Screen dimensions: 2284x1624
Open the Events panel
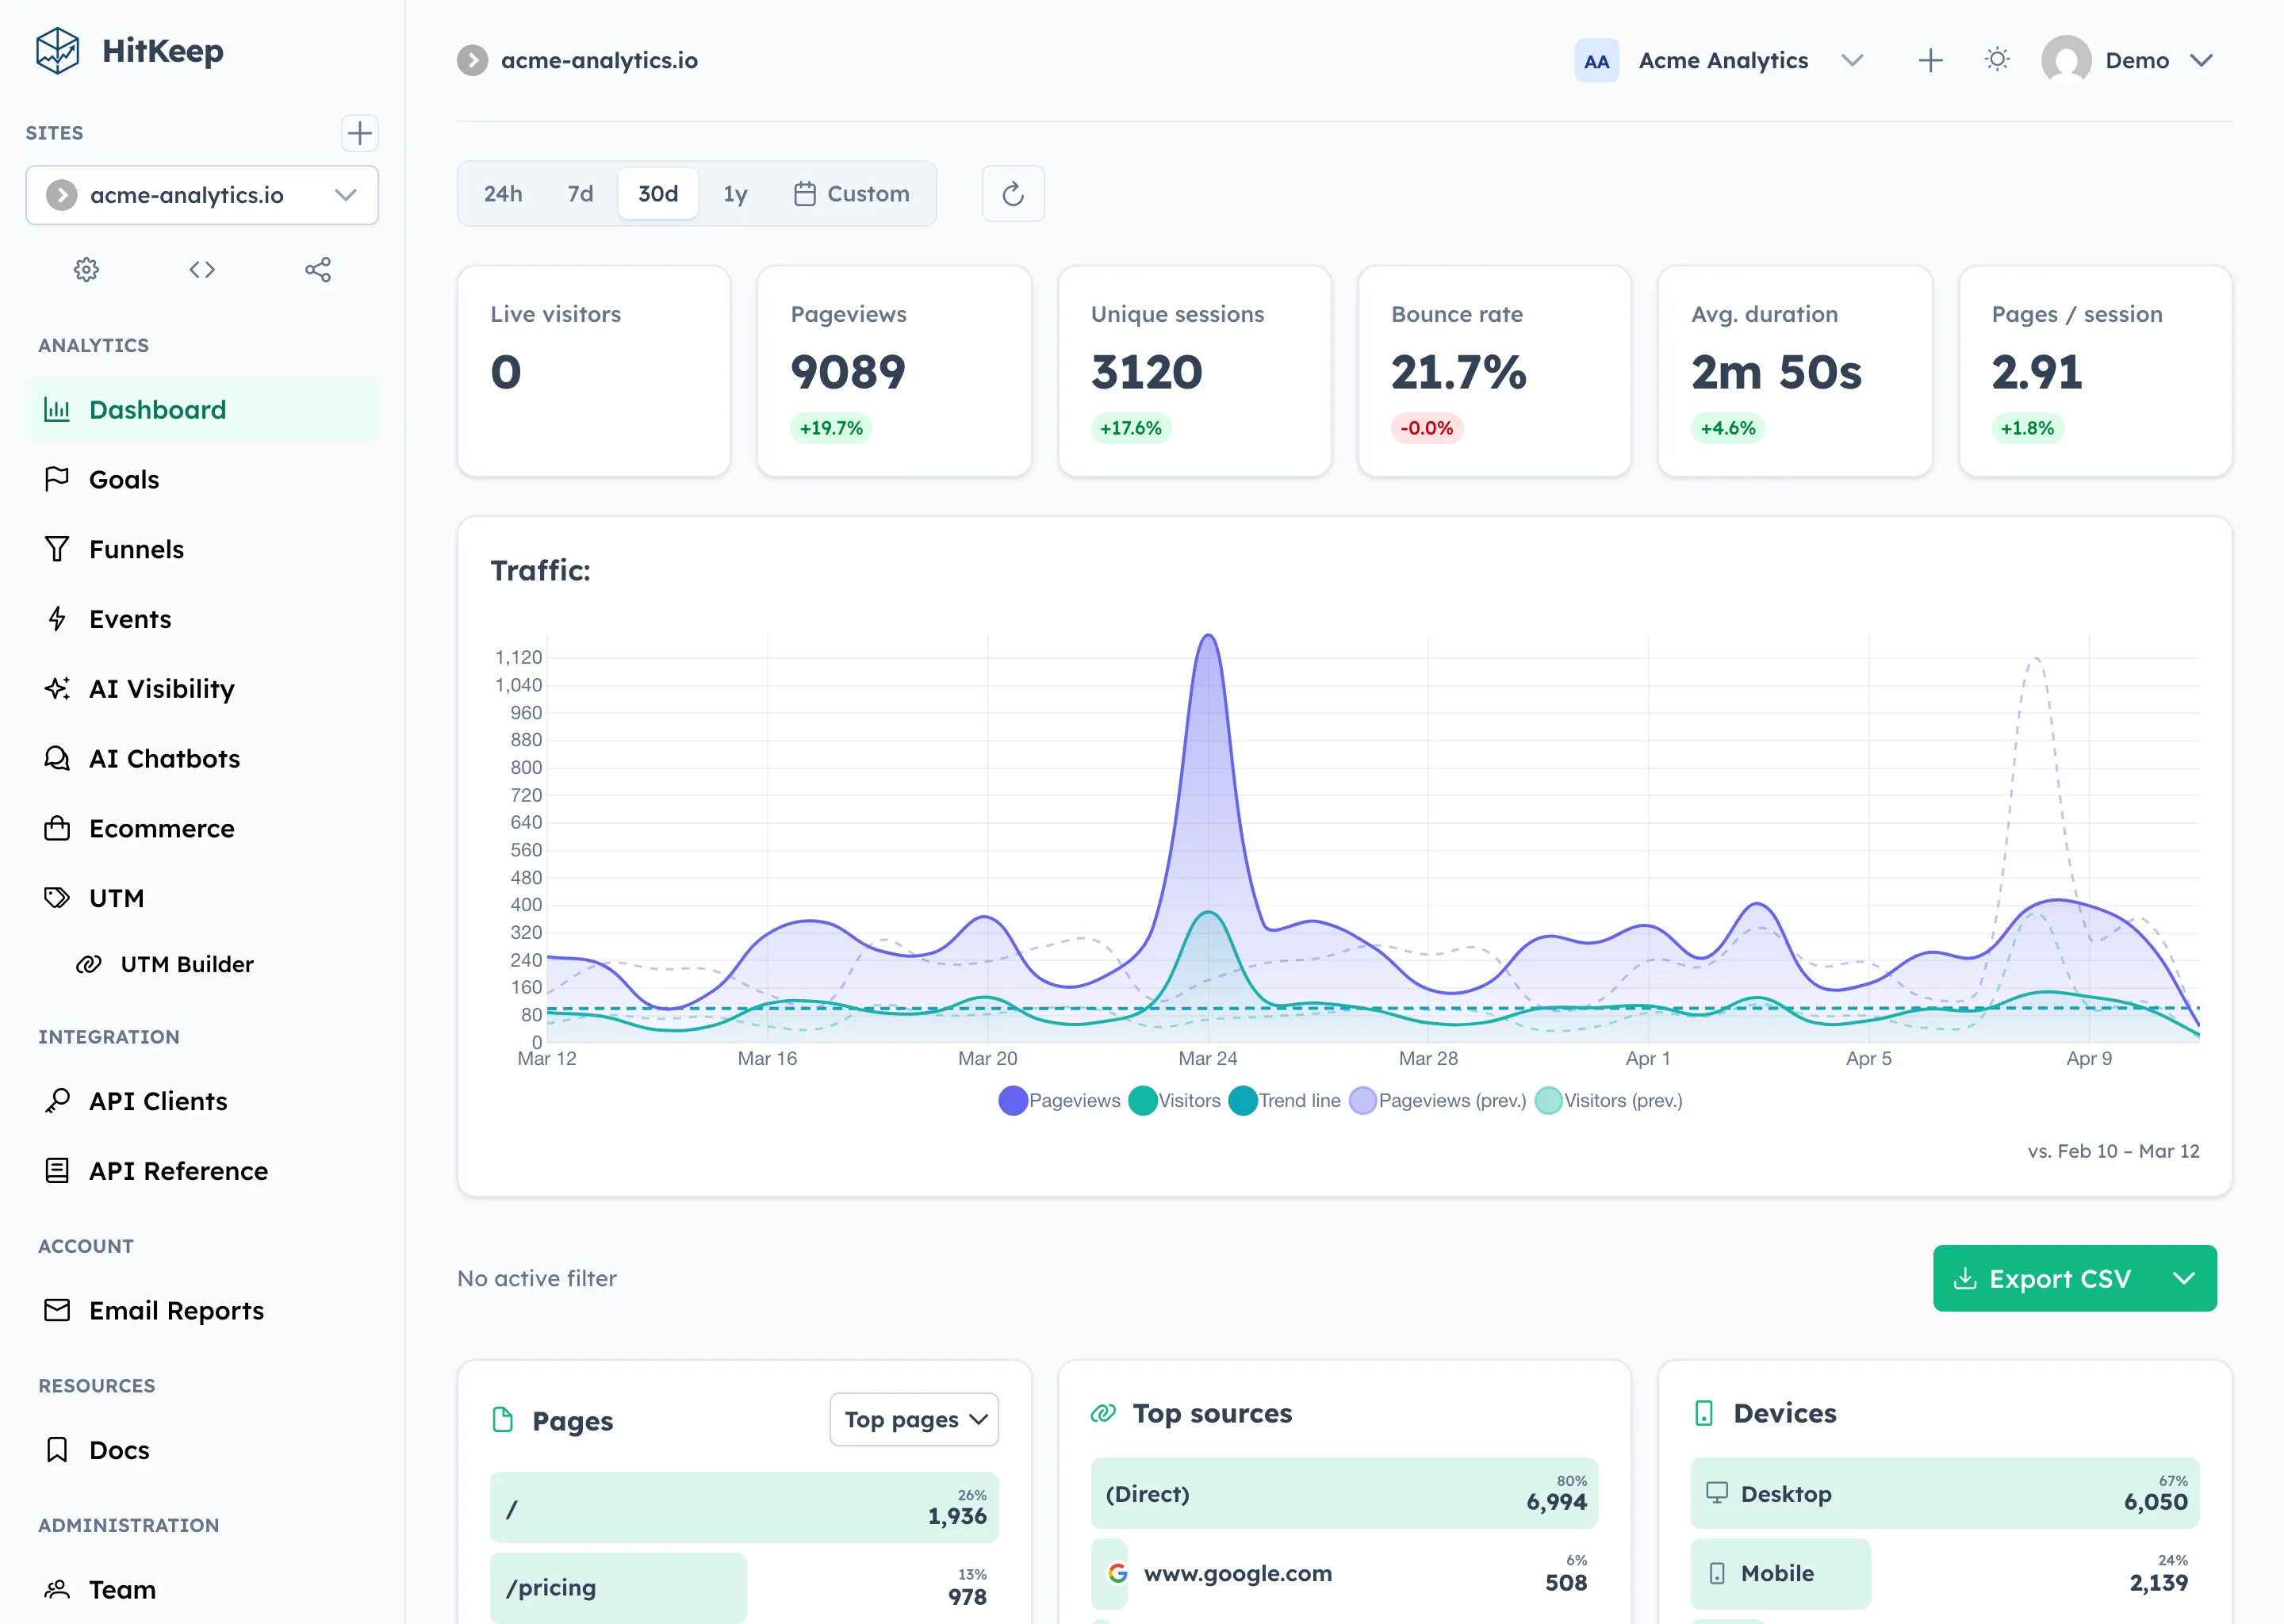[129, 619]
